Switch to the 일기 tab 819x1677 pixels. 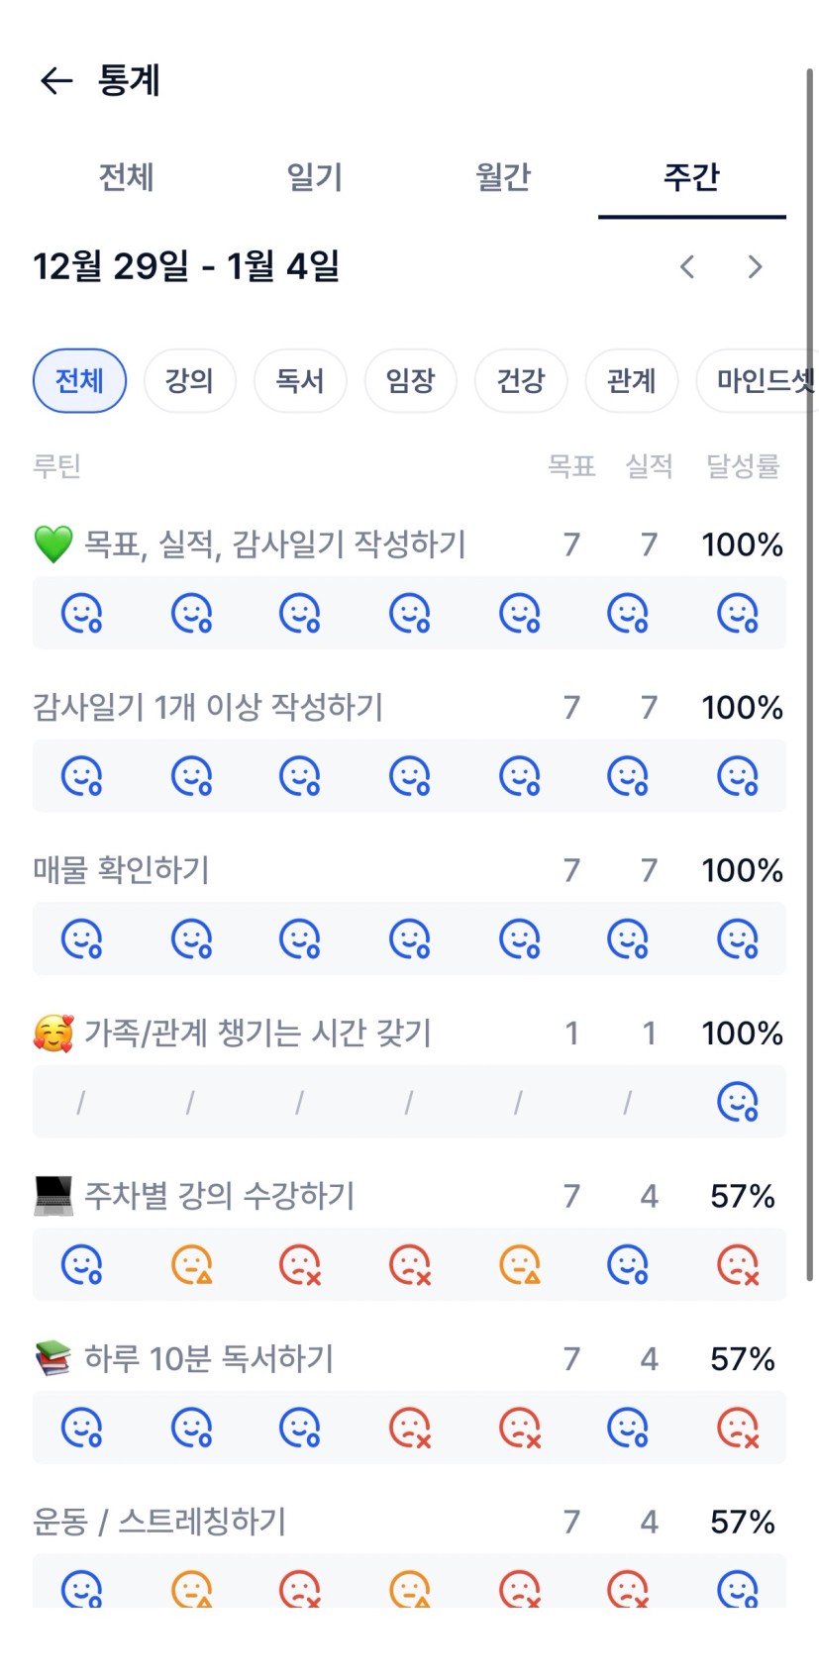314,177
